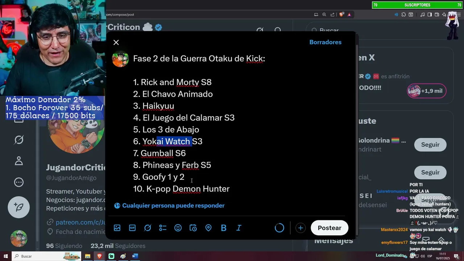Open the More options sidebar icon
Image resolution: width=464 pixels, height=261 pixels.
click(x=19, y=182)
